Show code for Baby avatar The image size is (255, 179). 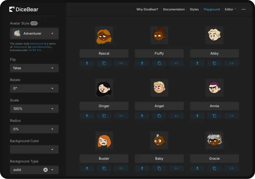point(176,168)
